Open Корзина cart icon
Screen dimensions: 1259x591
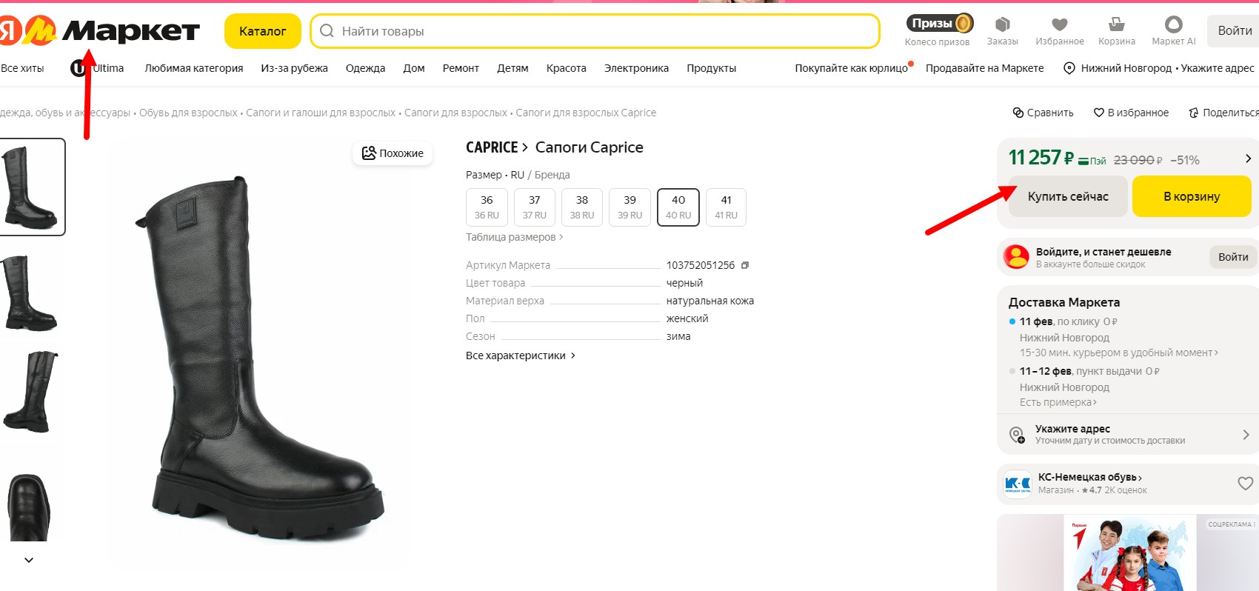1117,31
